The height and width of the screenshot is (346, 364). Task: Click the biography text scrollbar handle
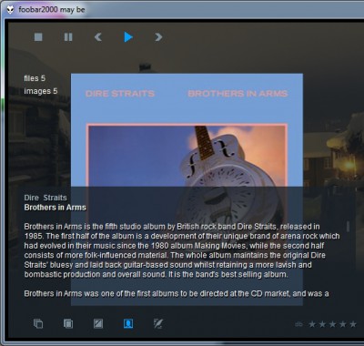point(348,227)
